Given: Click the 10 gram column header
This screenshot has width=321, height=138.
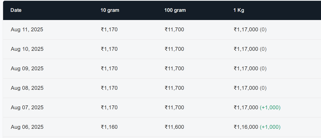Looking at the screenshot, I should click(110, 10).
